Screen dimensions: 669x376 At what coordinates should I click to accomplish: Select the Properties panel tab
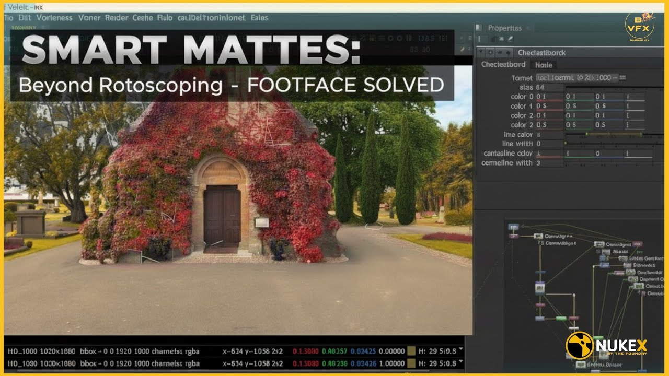coord(504,28)
